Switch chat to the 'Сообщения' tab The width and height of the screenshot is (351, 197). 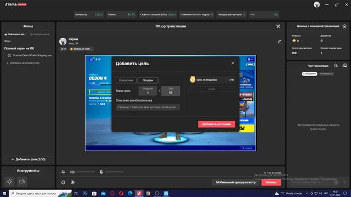tap(309, 74)
